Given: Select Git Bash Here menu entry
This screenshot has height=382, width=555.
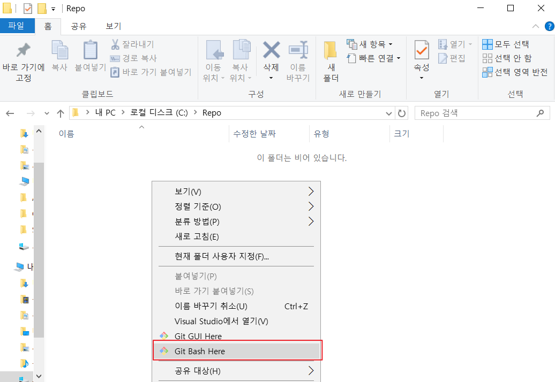Looking at the screenshot, I should pos(236,351).
